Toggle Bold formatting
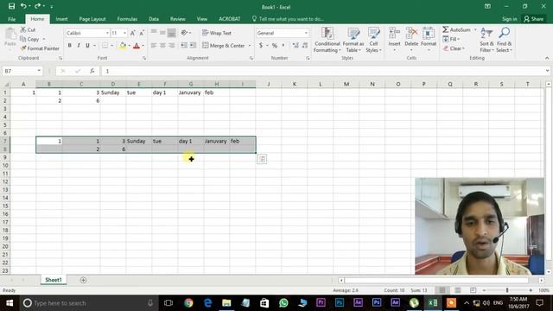 pos(69,46)
